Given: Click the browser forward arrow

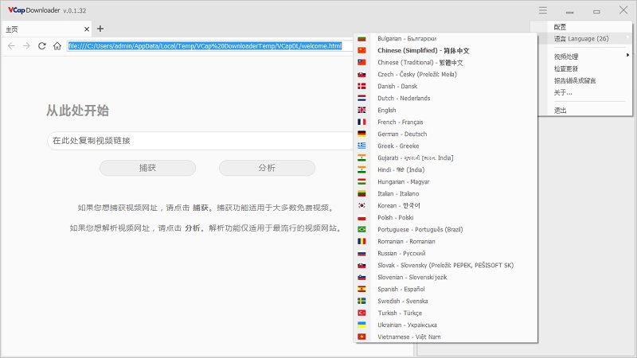Looking at the screenshot, I should click(26, 45).
